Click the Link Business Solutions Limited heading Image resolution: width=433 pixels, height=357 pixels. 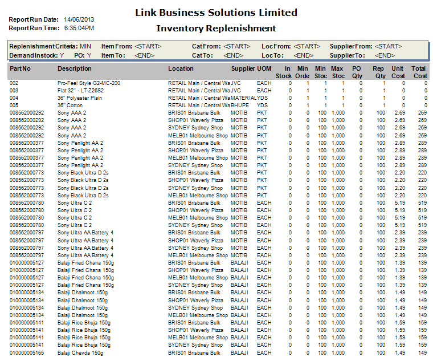click(216, 13)
